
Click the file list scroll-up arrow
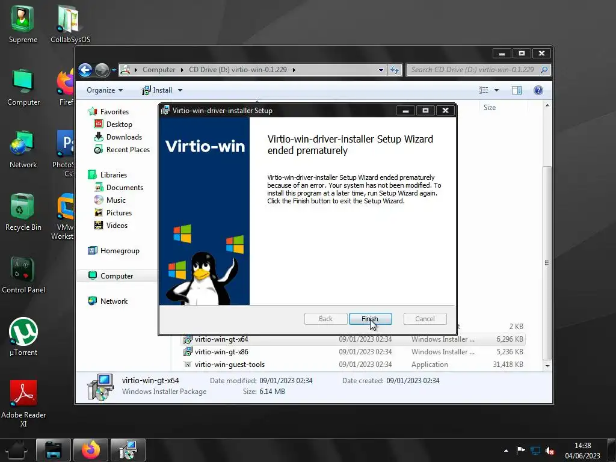point(547,105)
